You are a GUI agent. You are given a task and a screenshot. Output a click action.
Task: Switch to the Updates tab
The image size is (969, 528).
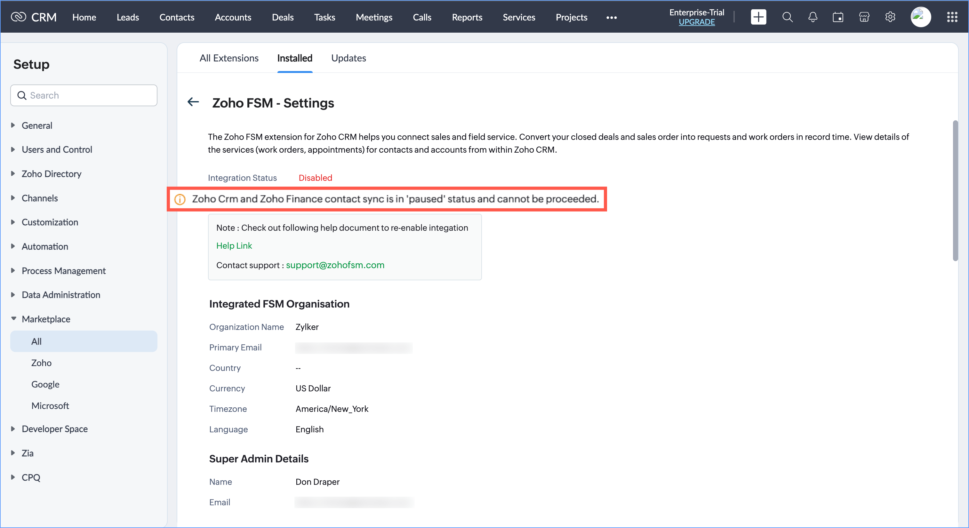pos(348,58)
